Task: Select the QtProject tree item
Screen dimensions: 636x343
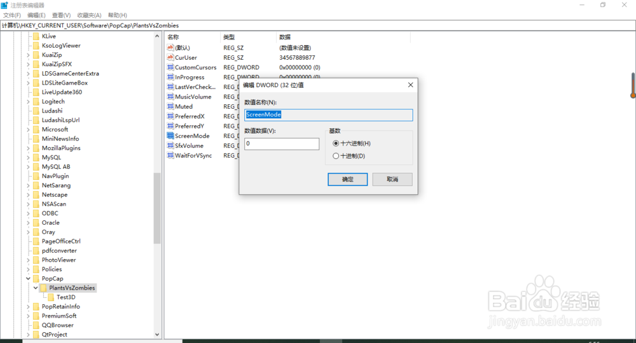Action: pos(54,335)
